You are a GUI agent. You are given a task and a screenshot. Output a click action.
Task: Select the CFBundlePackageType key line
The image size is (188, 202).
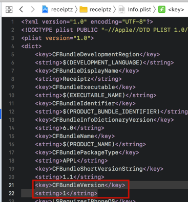click(x=87, y=152)
